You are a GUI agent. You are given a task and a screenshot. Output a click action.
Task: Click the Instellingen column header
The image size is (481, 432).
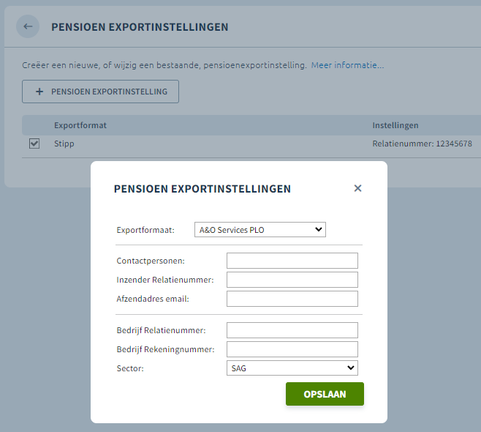tap(395, 125)
